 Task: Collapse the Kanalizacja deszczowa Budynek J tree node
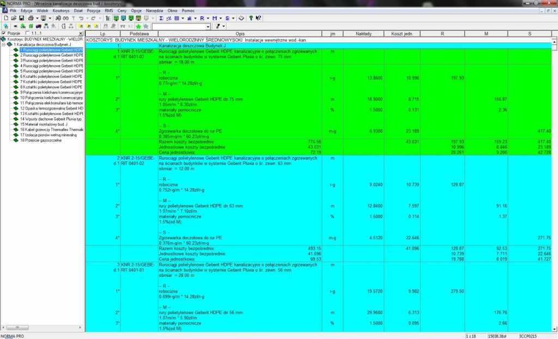4,45
